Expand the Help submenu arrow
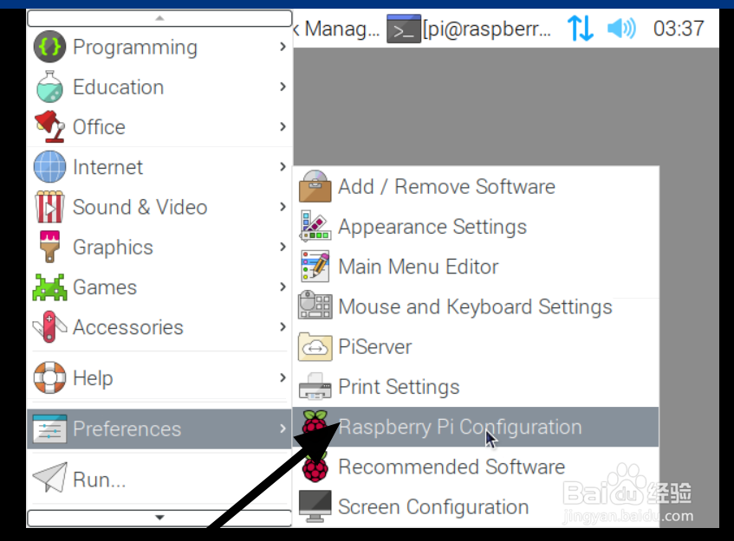The width and height of the screenshot is (734, 541). point(283,377)
